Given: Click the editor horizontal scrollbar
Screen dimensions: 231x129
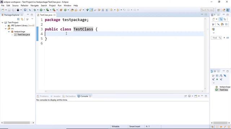Looking at the screenshot, I should coord(124,91).
